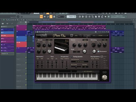
Task: Toggle the Tuning System switch
Action: coord(72,57)
